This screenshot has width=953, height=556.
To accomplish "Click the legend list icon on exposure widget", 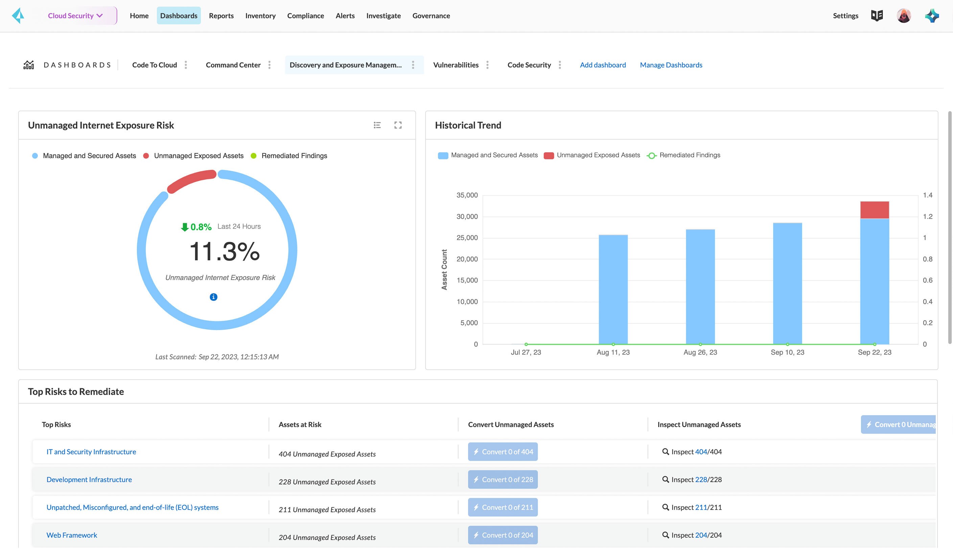I will tap(377, 125).
